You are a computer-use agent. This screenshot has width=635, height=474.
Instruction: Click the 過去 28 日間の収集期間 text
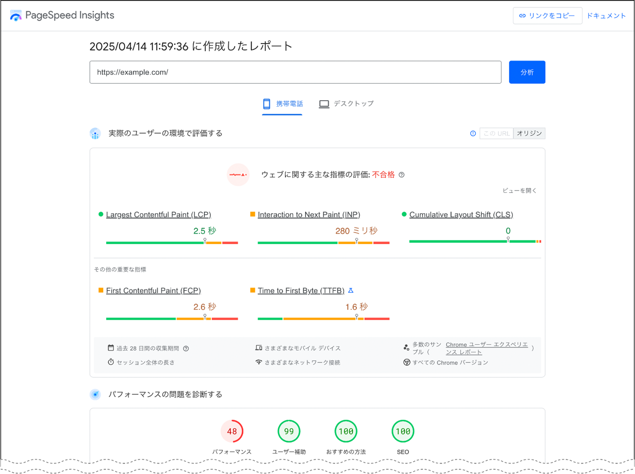pos(148,349)
